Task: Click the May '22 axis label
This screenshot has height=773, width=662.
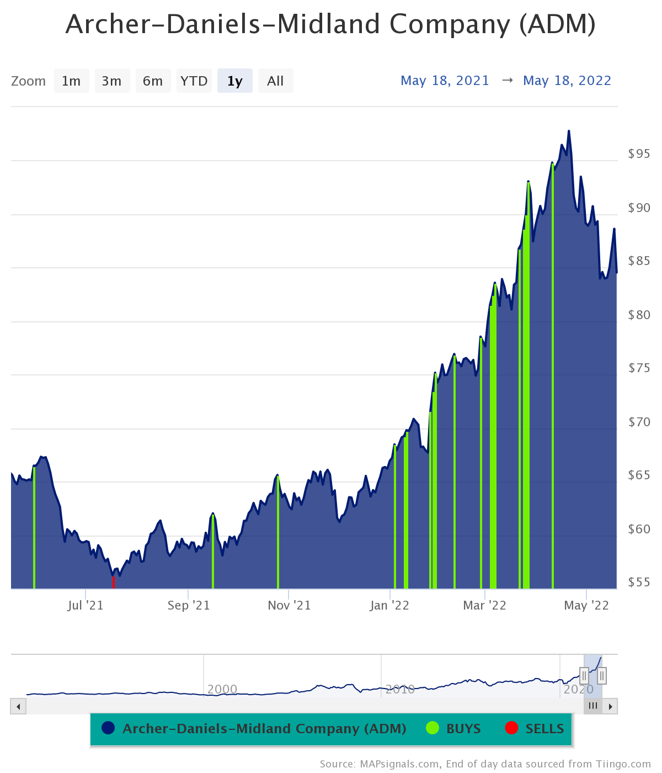Action: click(586, 606)
